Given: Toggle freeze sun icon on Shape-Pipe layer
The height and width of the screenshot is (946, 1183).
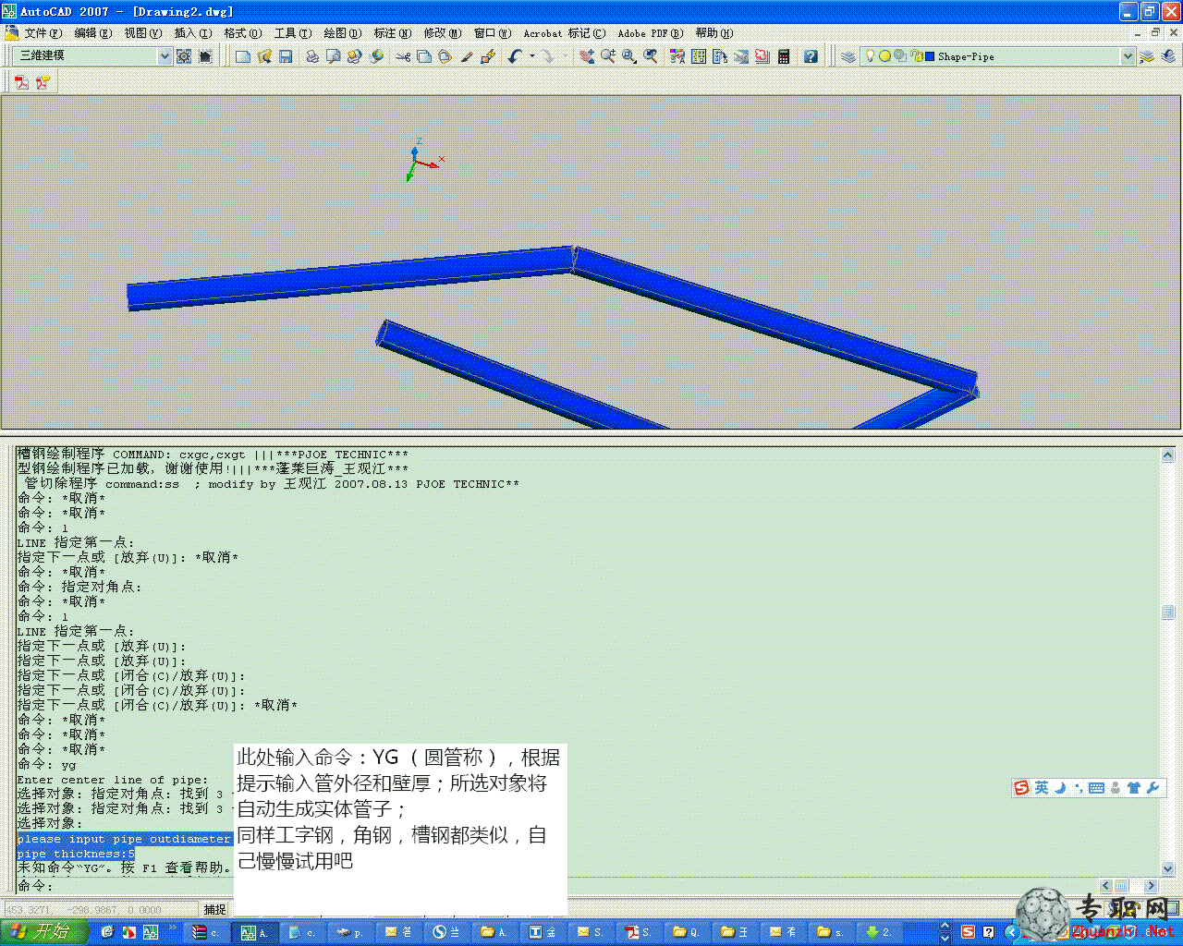Looking at the screenshot, I should [x=884, y=56].
